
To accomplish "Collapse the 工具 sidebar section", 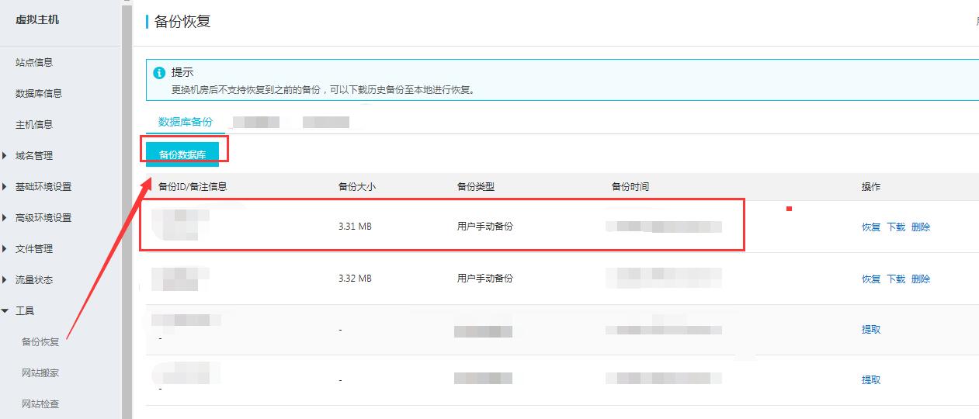I will coord(25,310).
